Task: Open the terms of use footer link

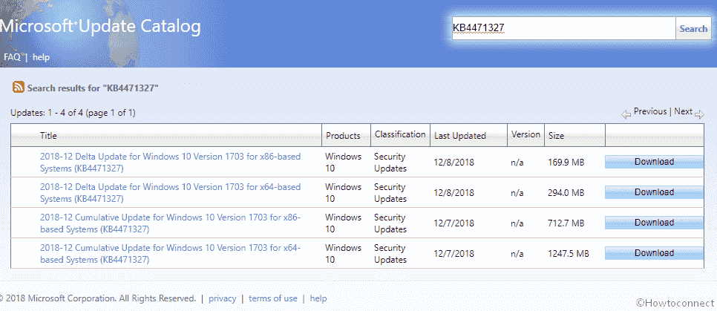Action: (x=273, y=298)
